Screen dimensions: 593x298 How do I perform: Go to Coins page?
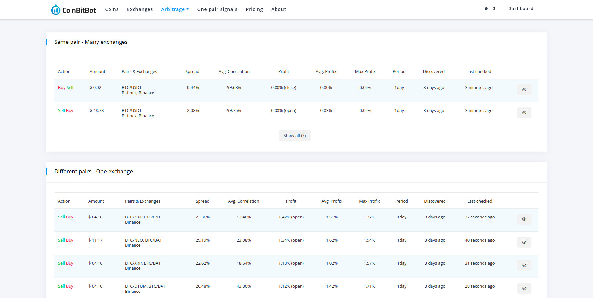(112, 9)
